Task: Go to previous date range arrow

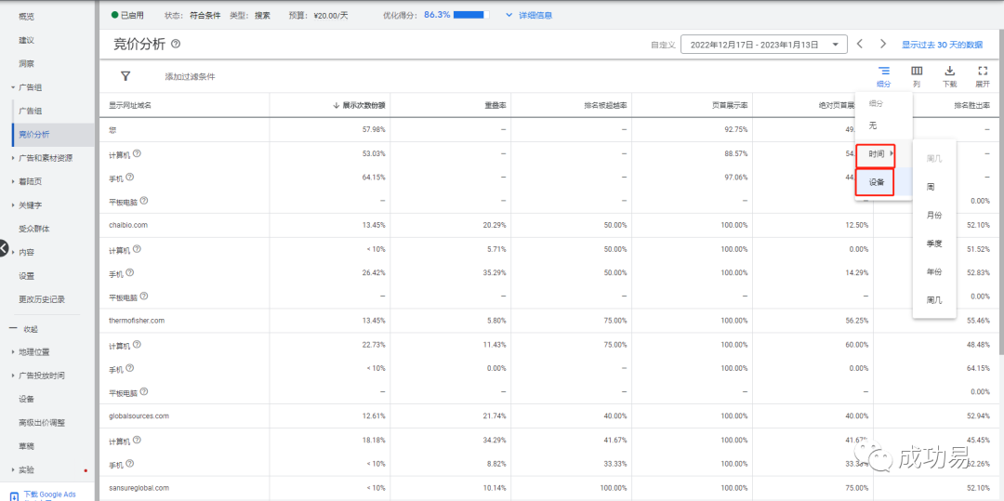Action: coord(860,44)
